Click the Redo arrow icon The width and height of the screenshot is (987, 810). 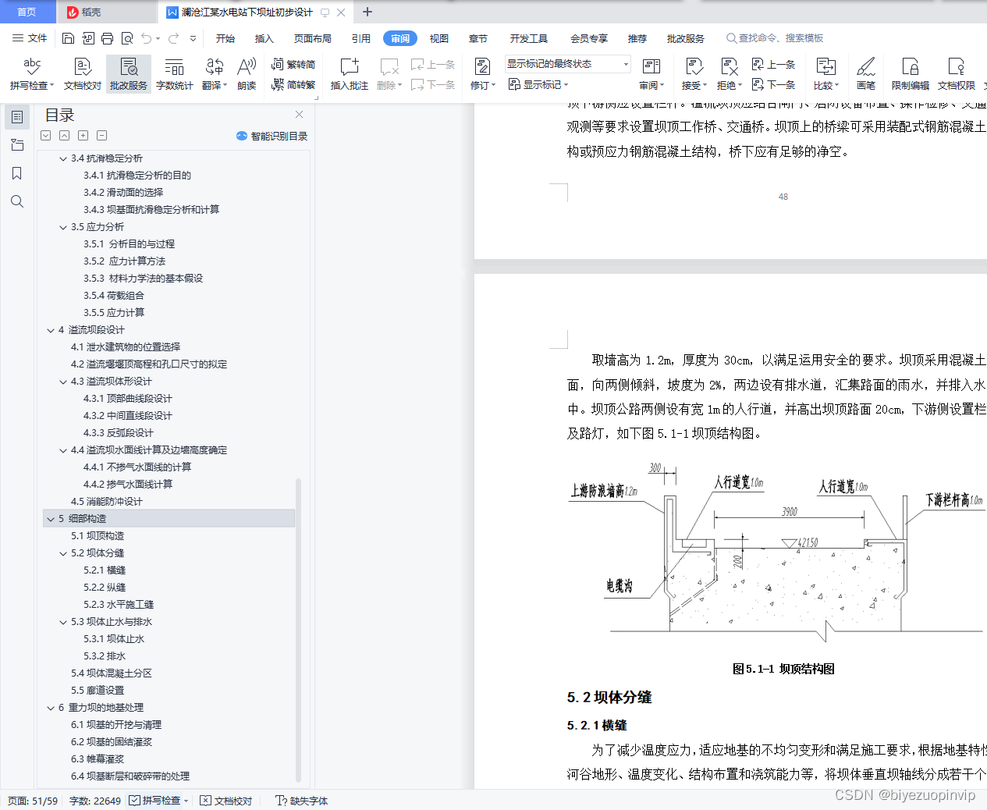click(173, 38)
